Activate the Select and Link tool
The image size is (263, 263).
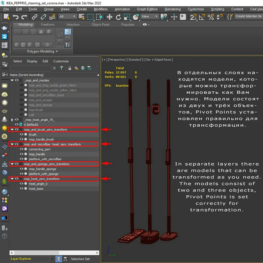pyautogui.click(x=35, y=17)
